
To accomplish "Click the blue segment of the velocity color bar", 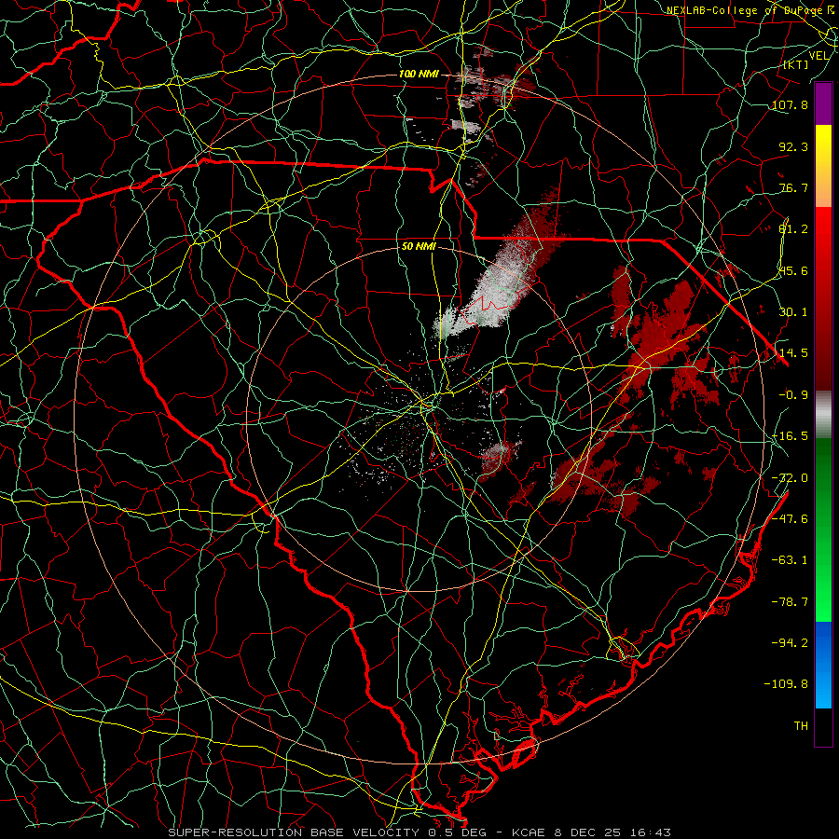I will pyautogui.click(x=823, y=665).
